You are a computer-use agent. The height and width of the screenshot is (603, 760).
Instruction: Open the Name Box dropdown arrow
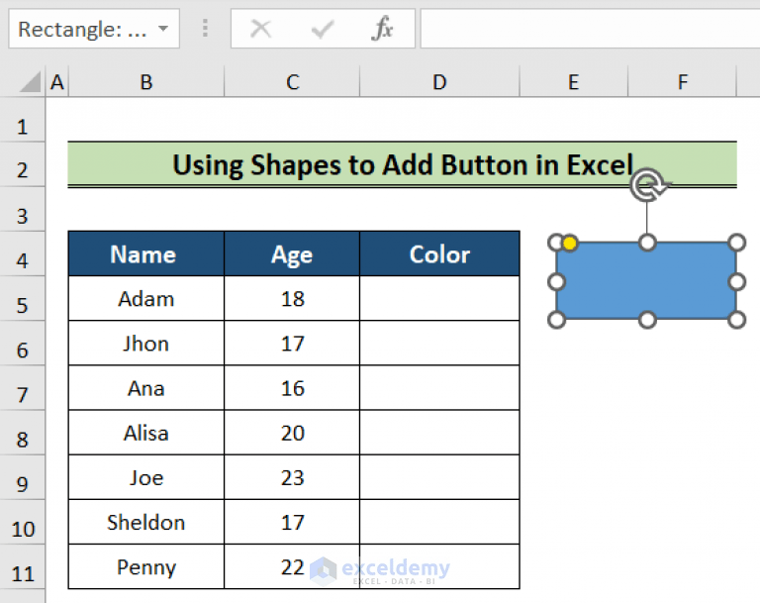tap(164, 29)
